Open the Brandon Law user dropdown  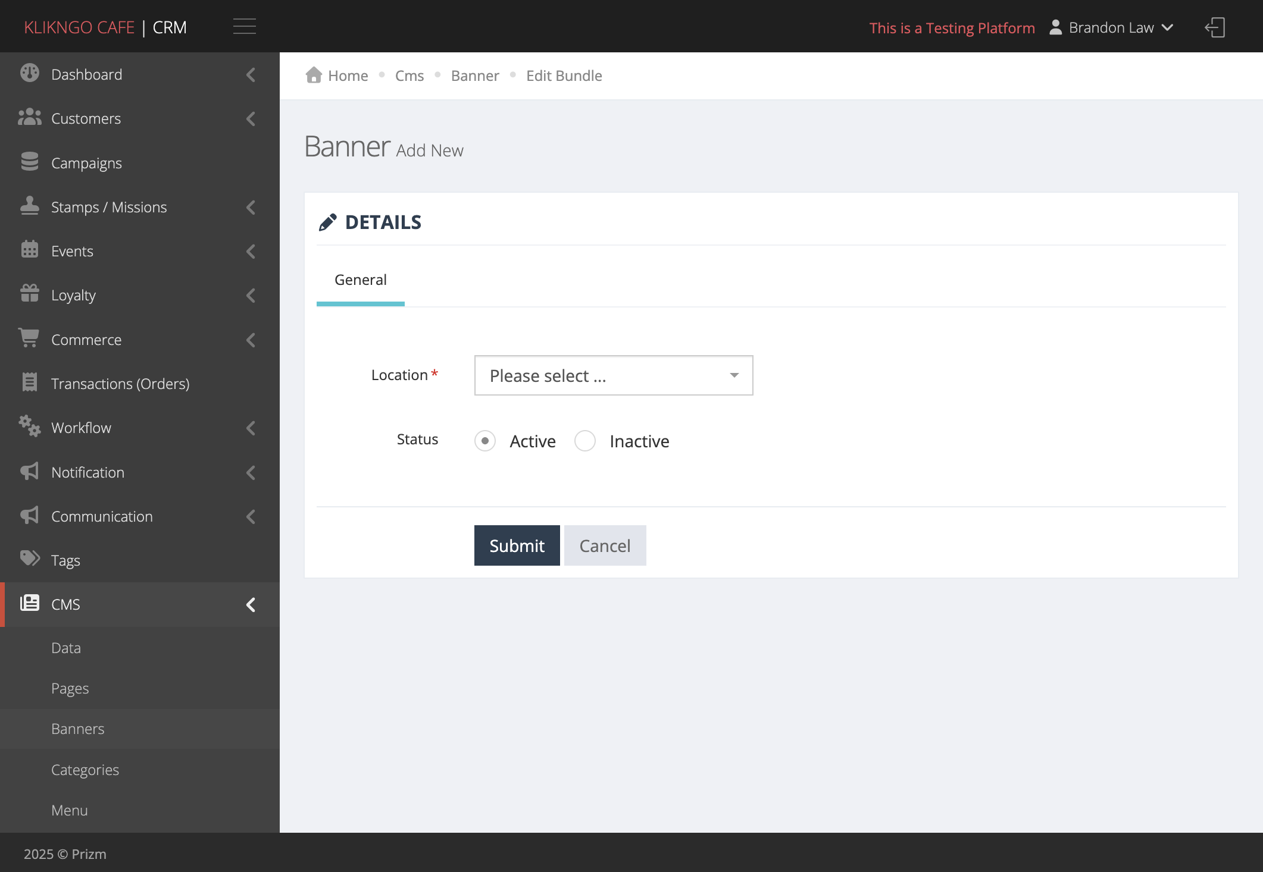1111,27
